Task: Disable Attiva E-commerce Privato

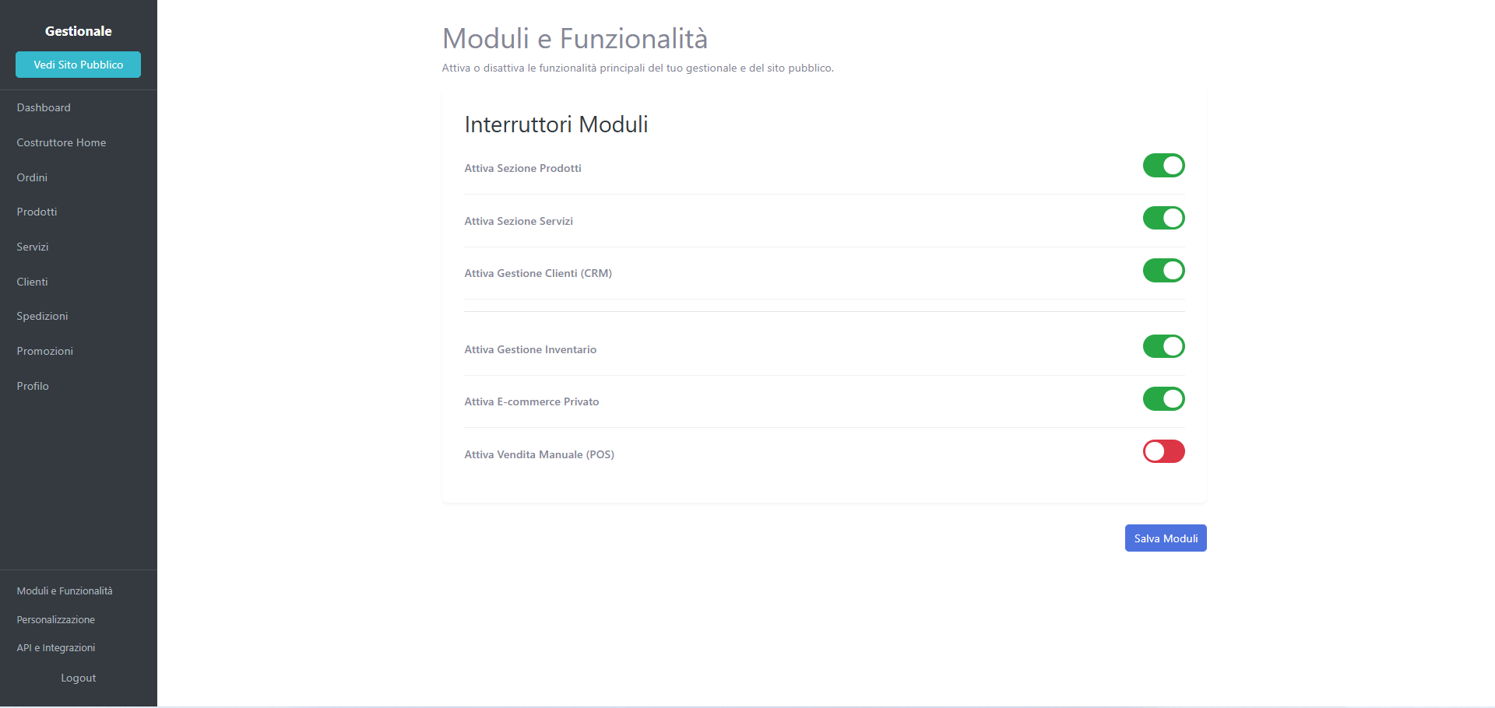Action: pyautogui.click(x=1163, y=399)
